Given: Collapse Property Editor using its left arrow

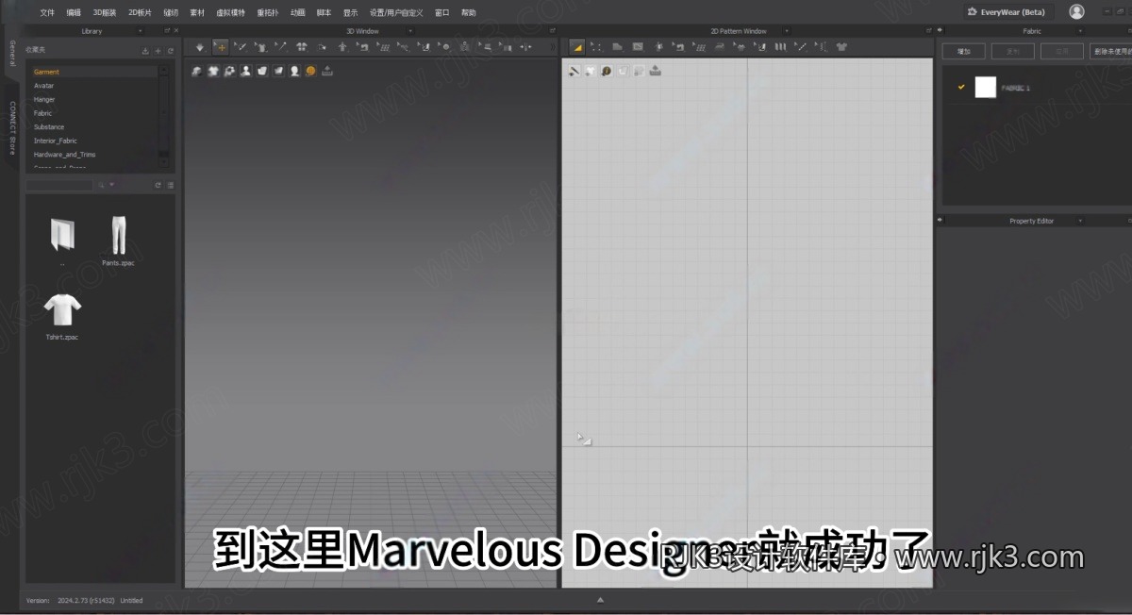Looking at the screenshot, I should [x=941, y=221].
